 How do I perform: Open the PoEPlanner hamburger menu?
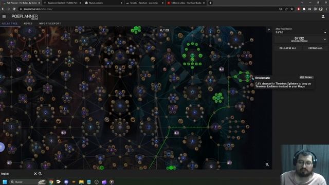coord(4,16)
